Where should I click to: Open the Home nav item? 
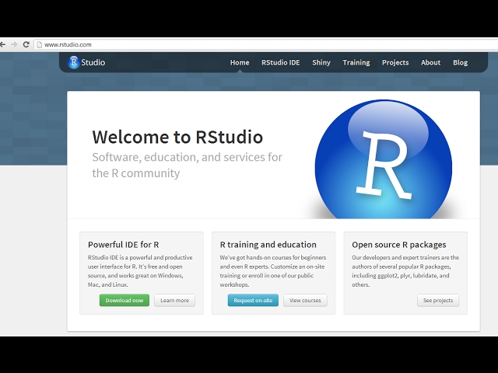(240, 62)
